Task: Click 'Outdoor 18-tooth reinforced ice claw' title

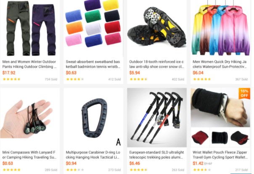Action: 156,64
